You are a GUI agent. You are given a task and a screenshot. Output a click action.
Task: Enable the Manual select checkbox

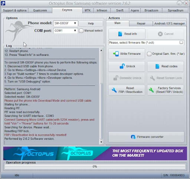(x=81, y=31)
